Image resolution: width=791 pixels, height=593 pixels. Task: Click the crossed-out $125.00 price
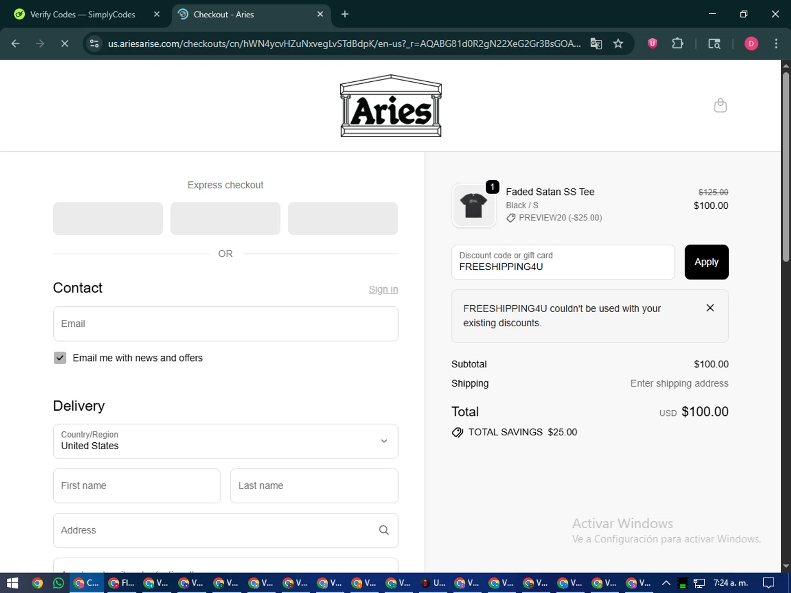click(x=713, y=192)
